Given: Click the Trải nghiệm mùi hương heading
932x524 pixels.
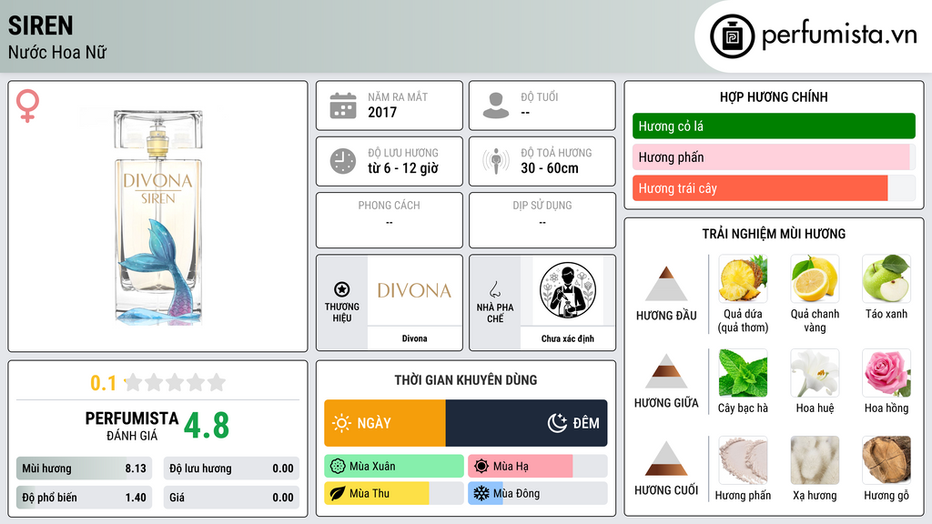Looking at the screenshot, I should 774,234.
